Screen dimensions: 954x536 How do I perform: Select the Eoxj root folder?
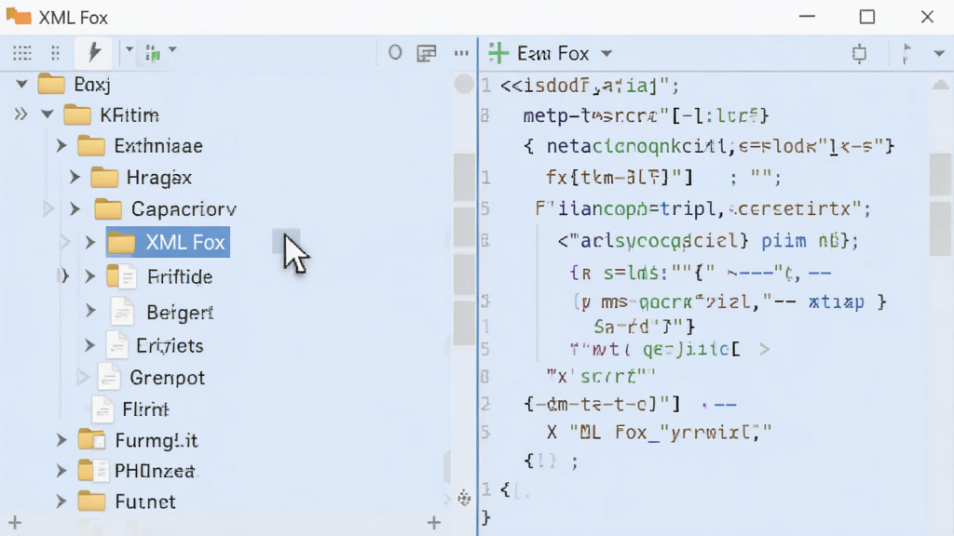coord(75,84)
